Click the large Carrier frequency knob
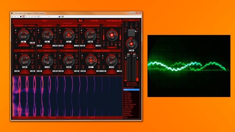The height and width of the screenshot is (132, 235). tap(23, 35)
